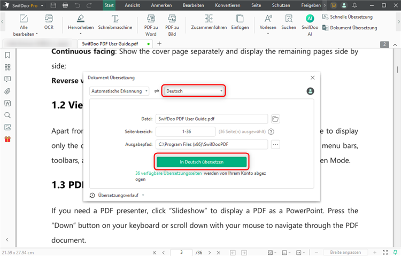Save the document with the disk icon
401x256 pixels.
[x=53, y=5]
